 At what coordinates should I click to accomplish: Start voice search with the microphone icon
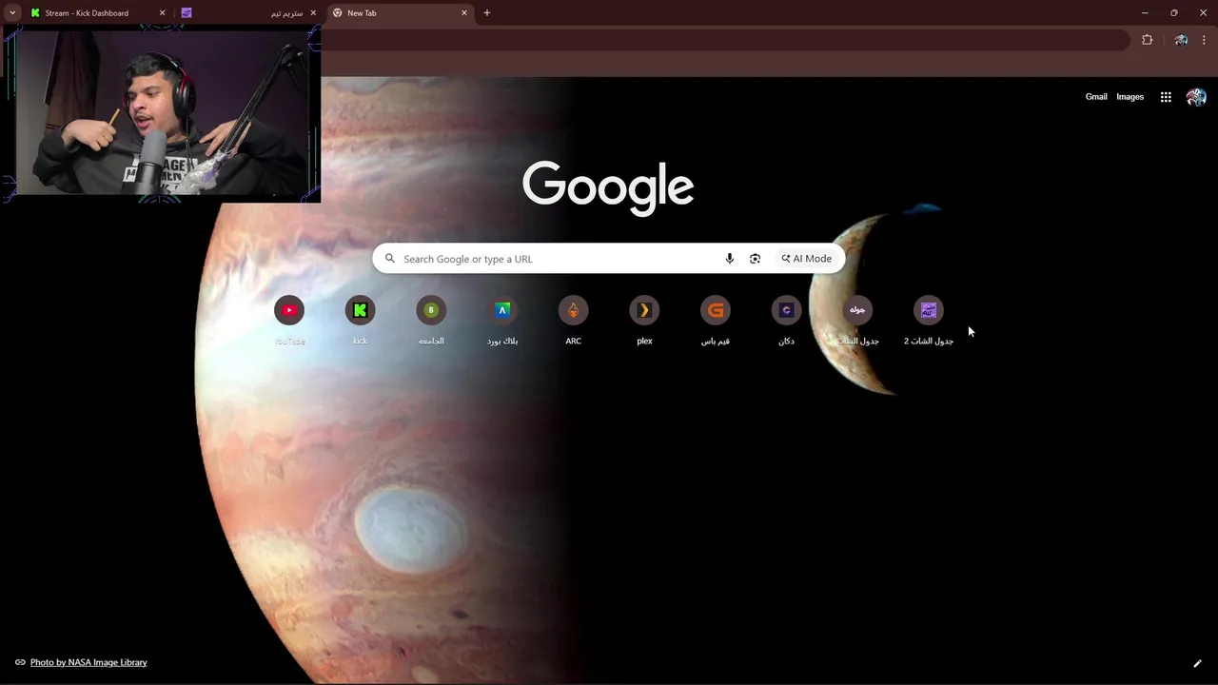point(730,259)
